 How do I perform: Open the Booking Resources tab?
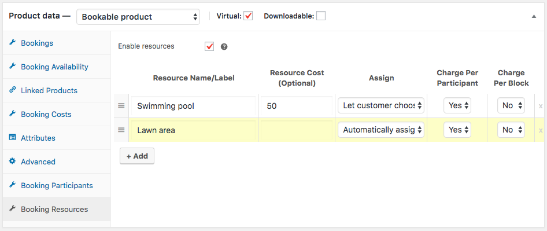pos(57,210)
